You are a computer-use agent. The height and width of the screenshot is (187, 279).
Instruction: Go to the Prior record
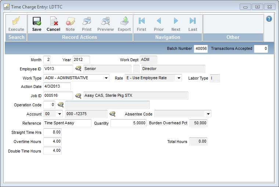coord(159,24)
